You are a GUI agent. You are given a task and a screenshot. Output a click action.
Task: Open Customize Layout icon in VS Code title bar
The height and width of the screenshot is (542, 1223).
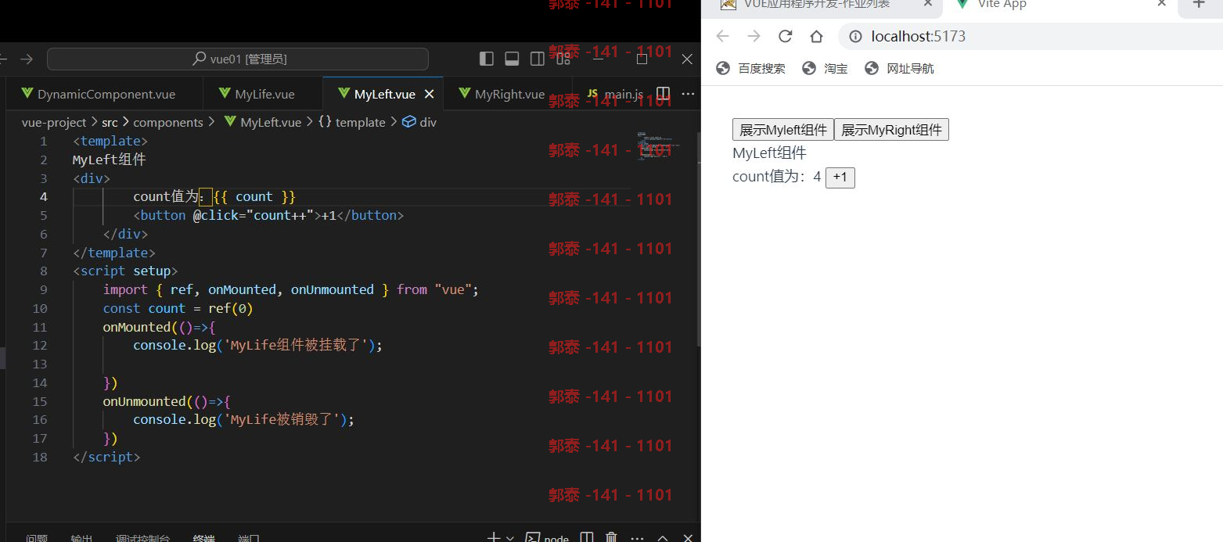(562, 59)
